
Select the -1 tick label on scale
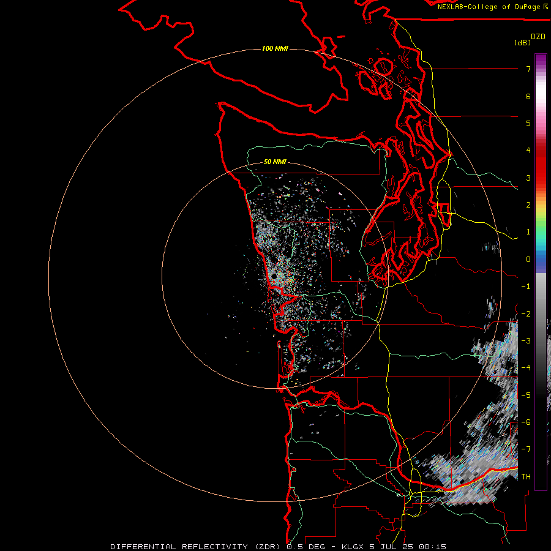526,287
